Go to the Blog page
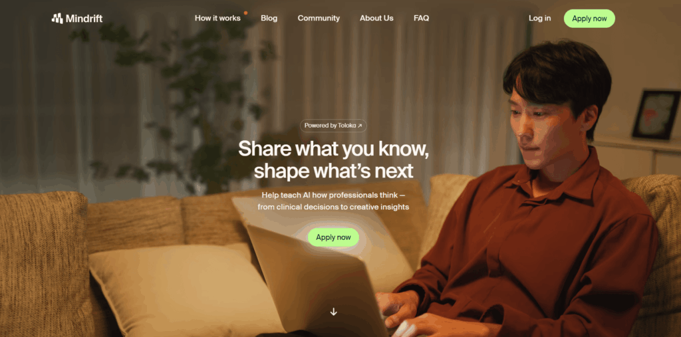This screenshot has height=337, width=681. tap(269, 18)
